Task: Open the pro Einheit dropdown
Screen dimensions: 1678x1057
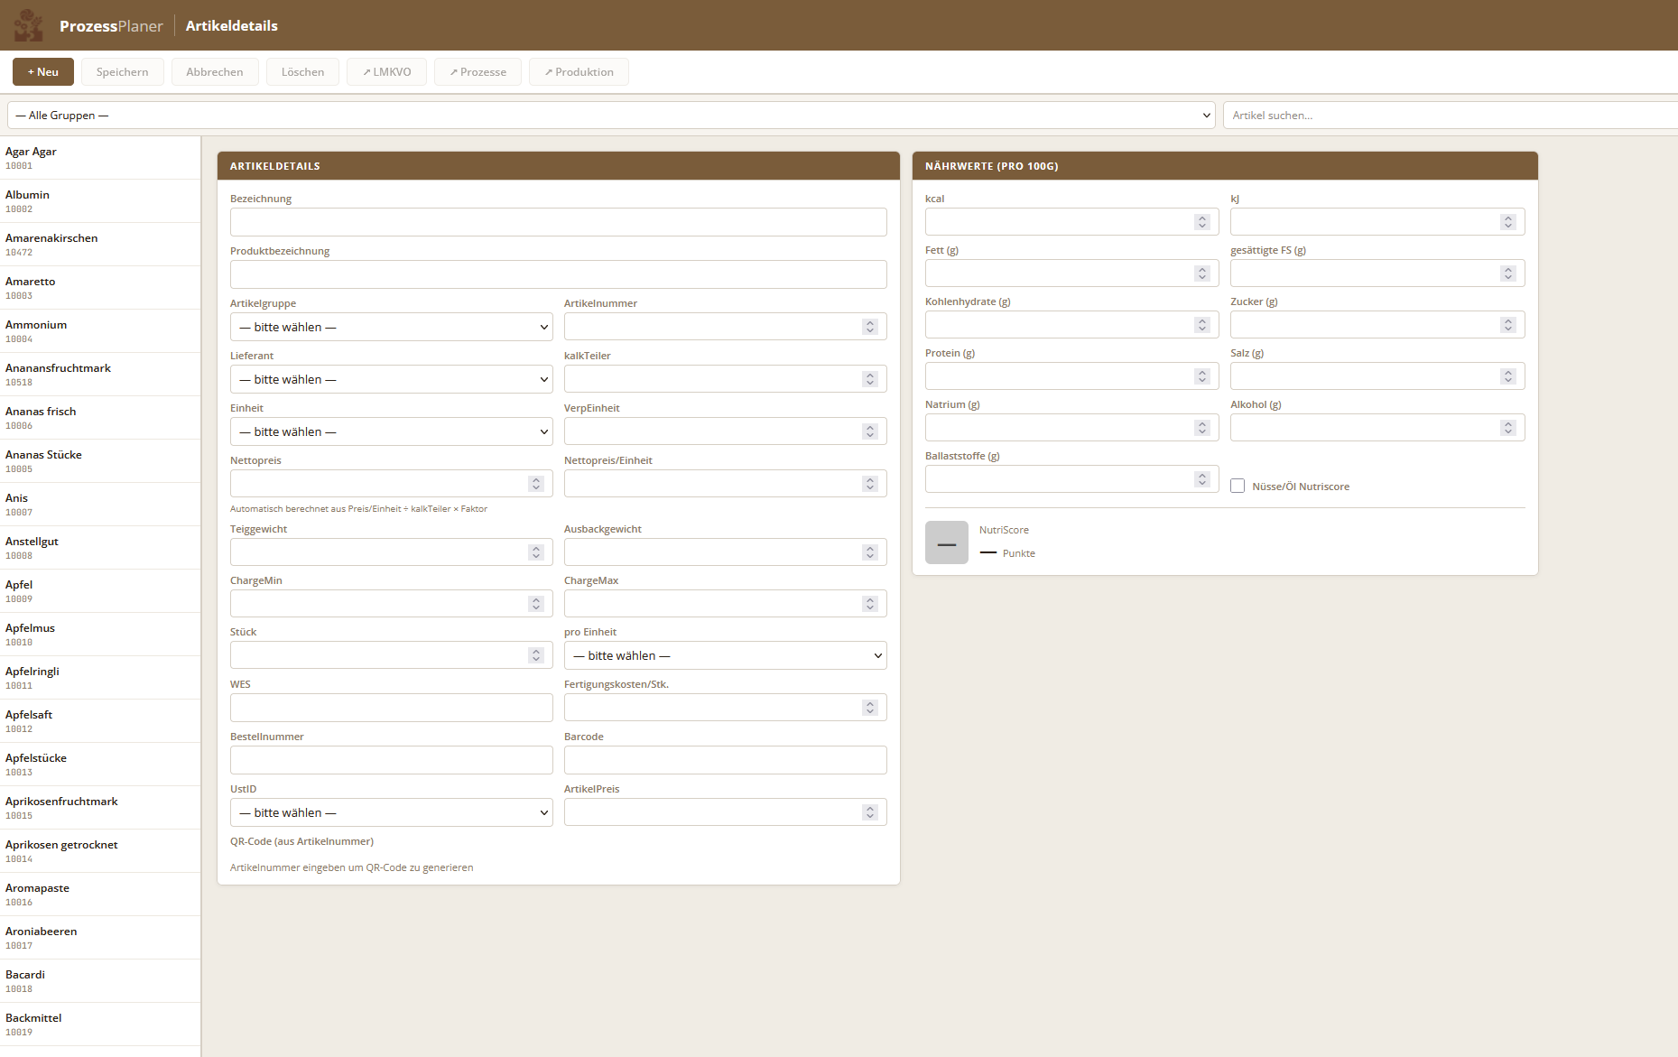Action: 725,655
